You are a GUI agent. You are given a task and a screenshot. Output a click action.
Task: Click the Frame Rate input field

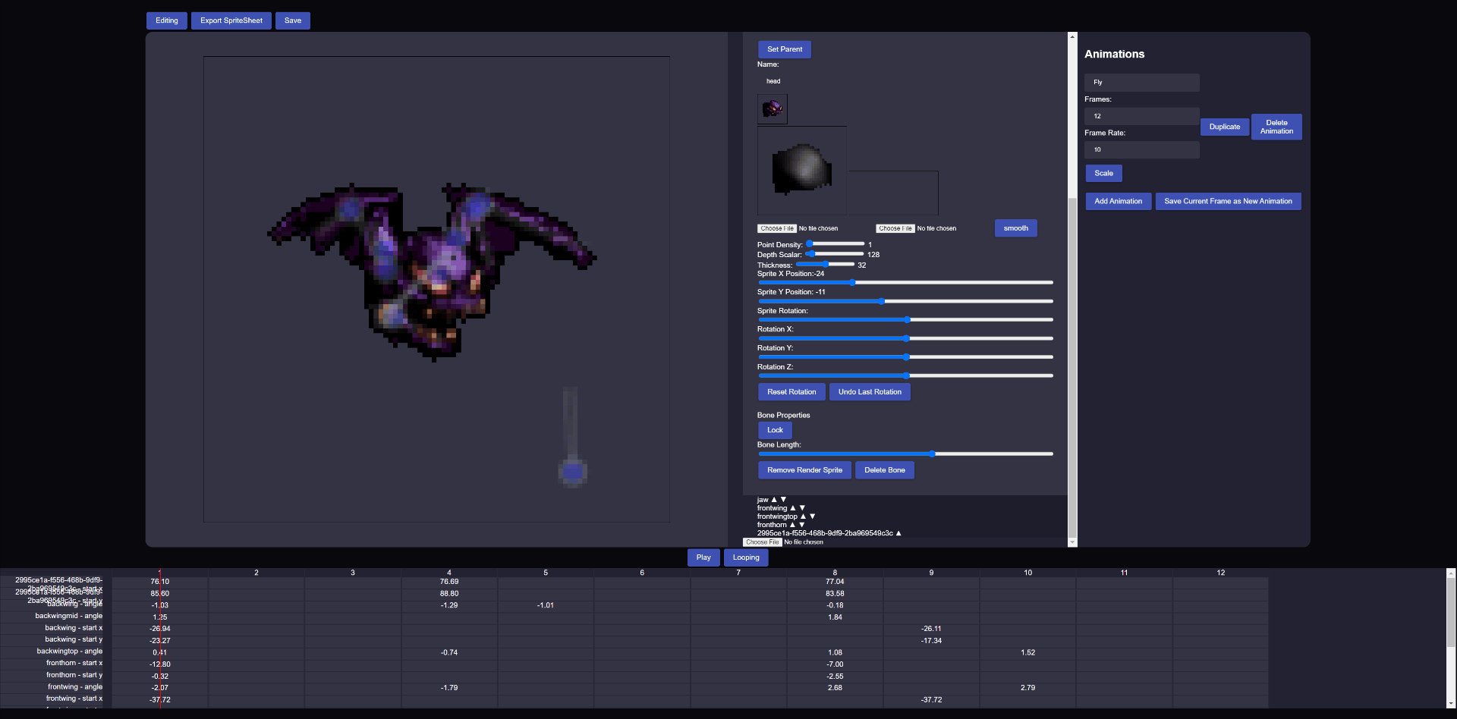pos(1142,149)
